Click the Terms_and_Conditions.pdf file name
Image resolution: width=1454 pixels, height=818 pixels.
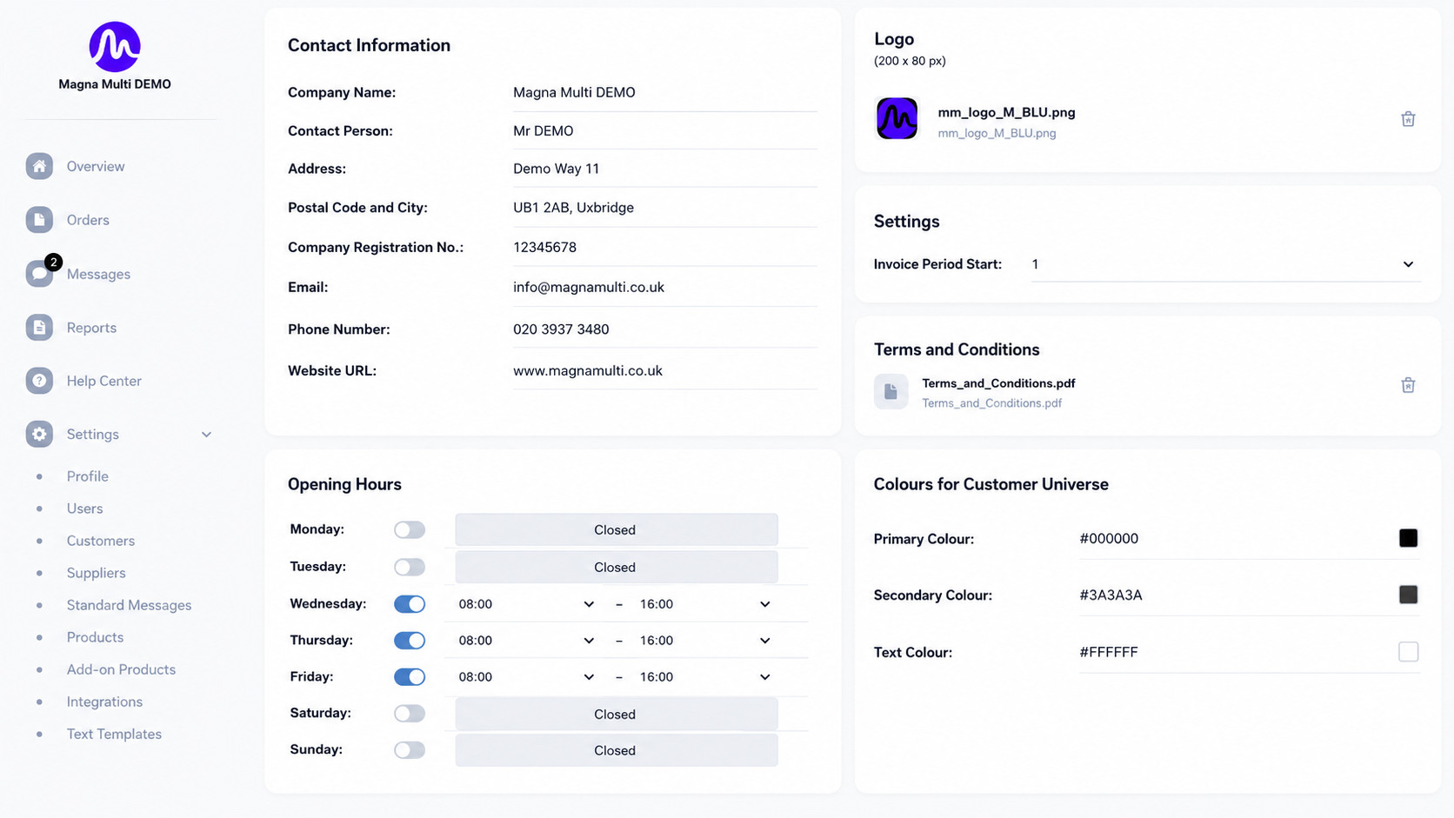pyautogui.click(x=998, y=383)
